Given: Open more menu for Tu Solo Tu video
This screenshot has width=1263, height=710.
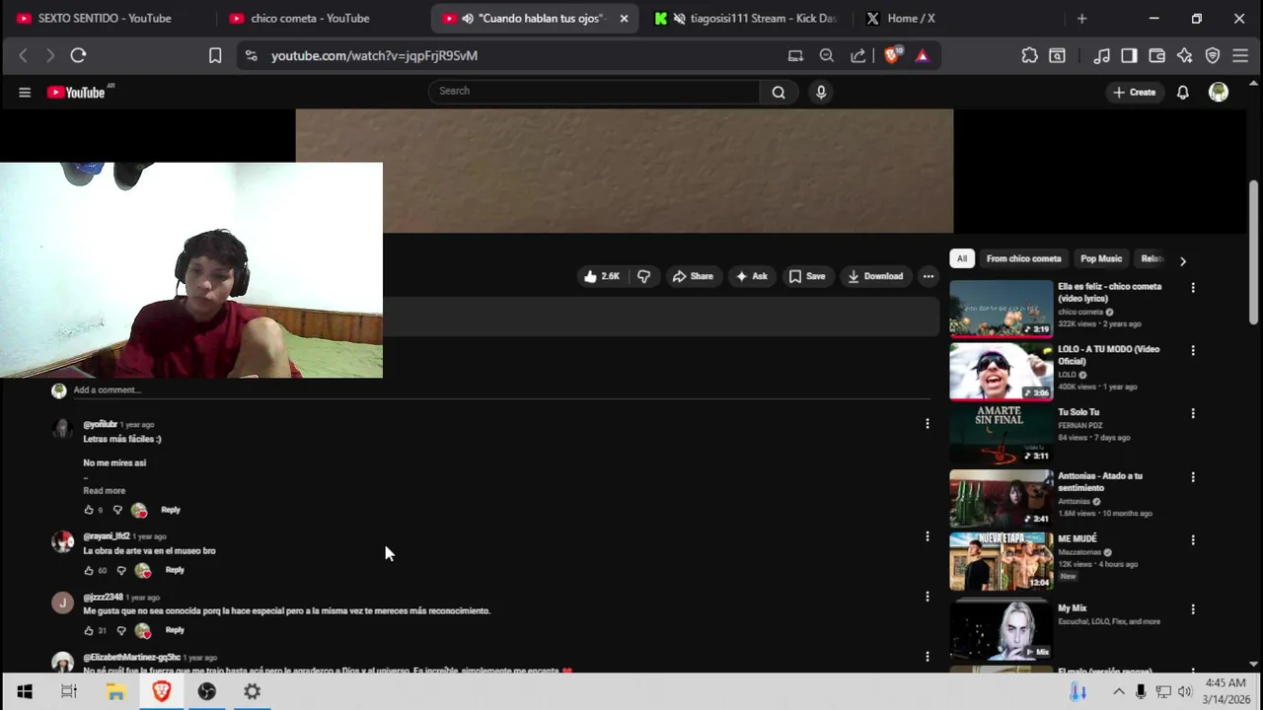Looking at the screenshot, I should pyautogui.click(x=1192, y=414).
